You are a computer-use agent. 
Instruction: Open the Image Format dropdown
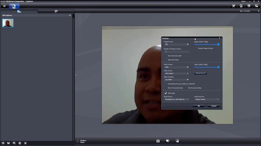[177, 44]
